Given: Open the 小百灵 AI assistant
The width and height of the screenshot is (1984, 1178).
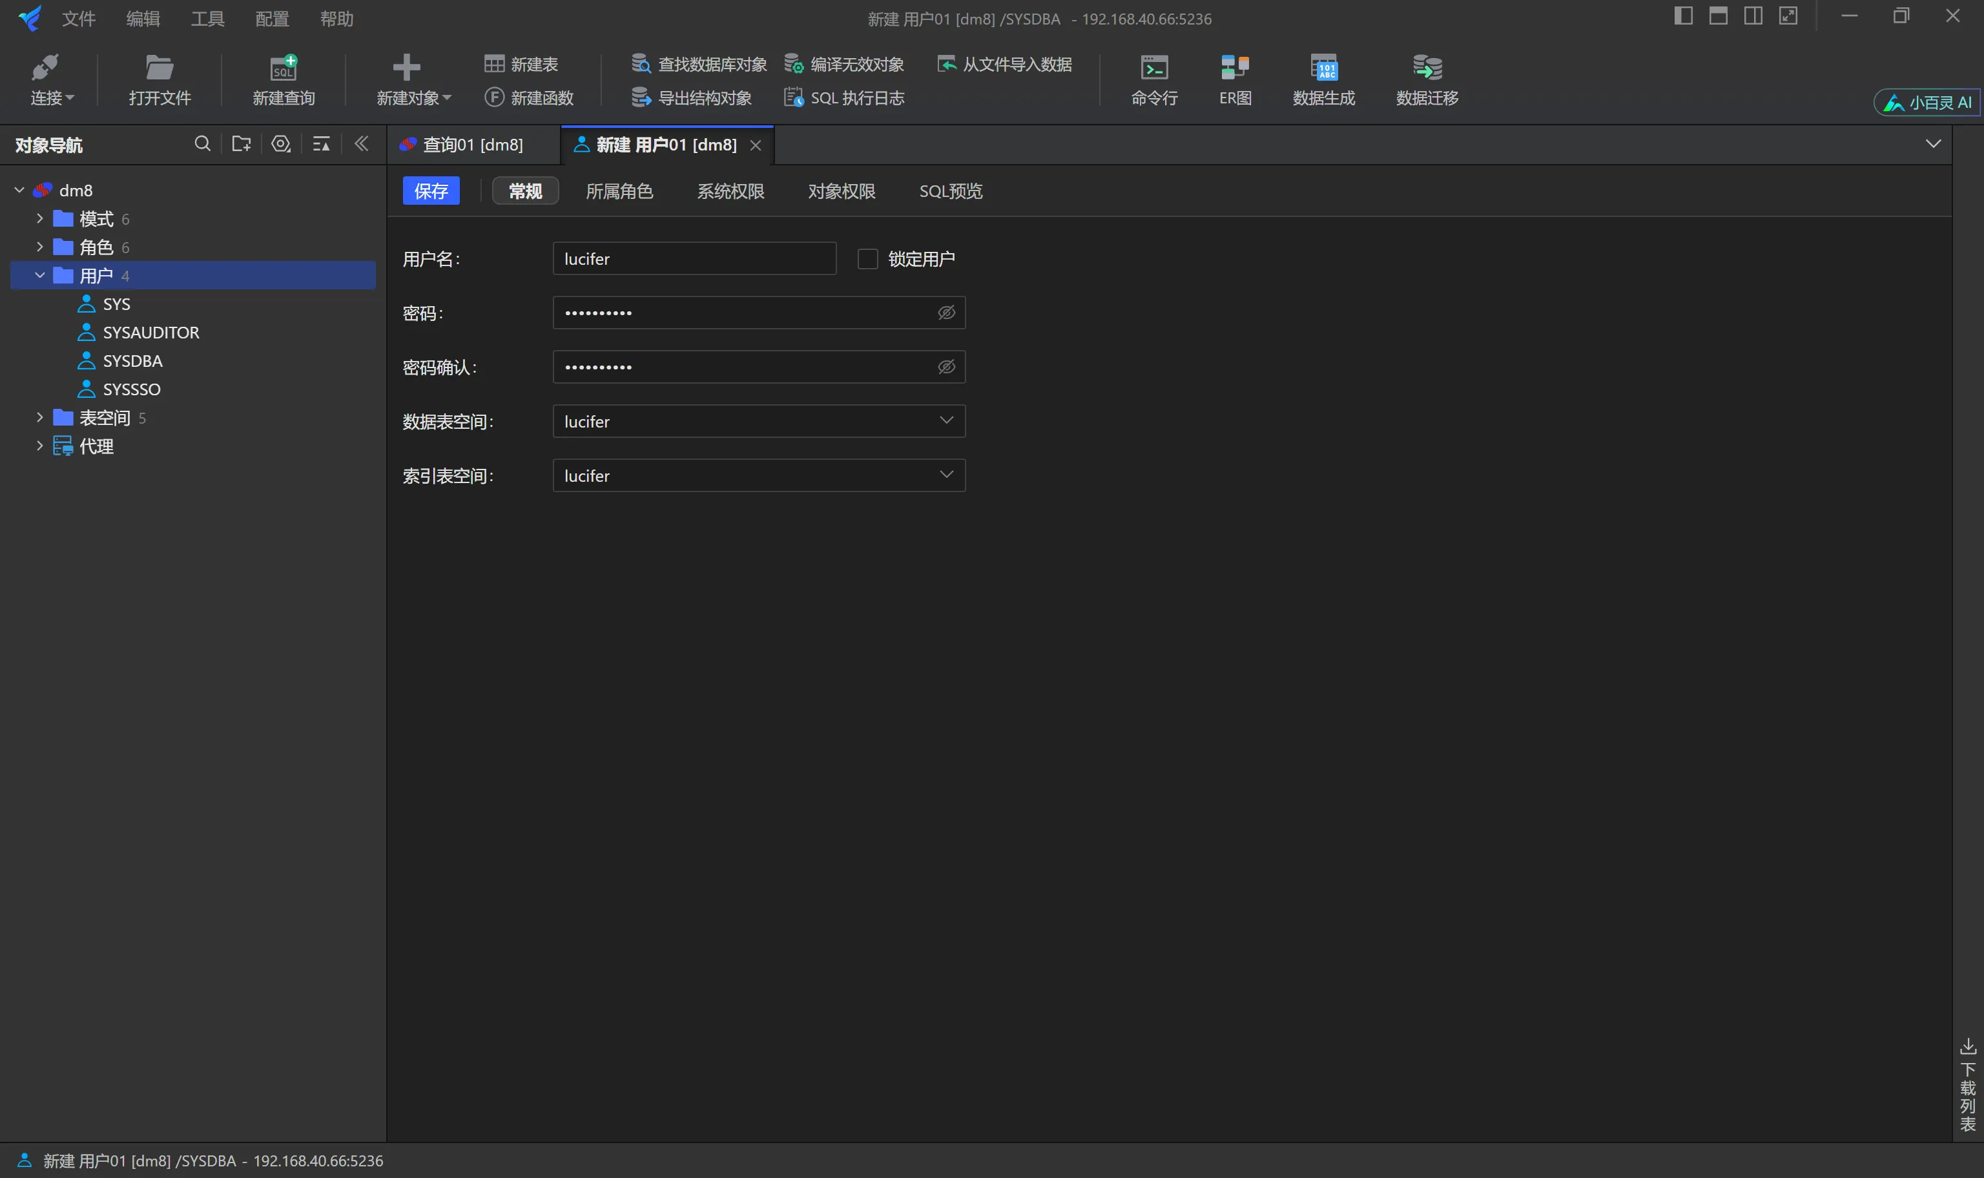Looking at the screenshot, I should (1927, 103).
